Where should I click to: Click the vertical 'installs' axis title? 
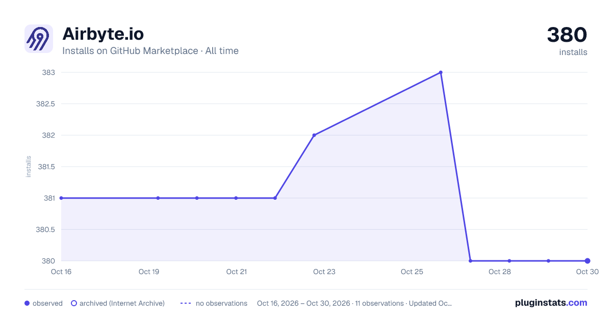point(29,167)
